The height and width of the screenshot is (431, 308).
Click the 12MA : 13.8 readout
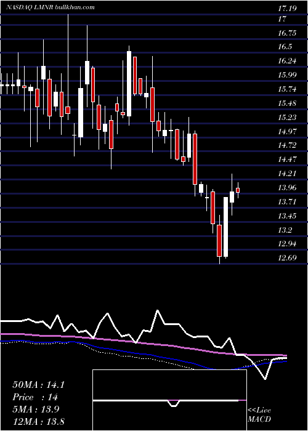tap(38, 421)
